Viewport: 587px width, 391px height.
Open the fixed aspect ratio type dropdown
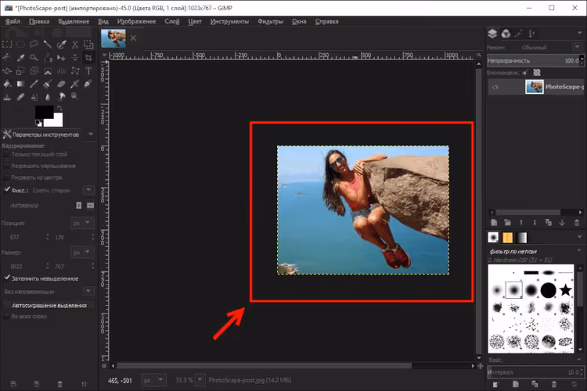pos(88,190)
